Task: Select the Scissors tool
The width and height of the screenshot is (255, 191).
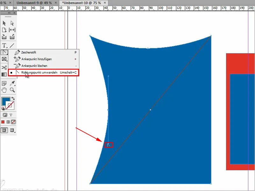Action: click(4, 67)
